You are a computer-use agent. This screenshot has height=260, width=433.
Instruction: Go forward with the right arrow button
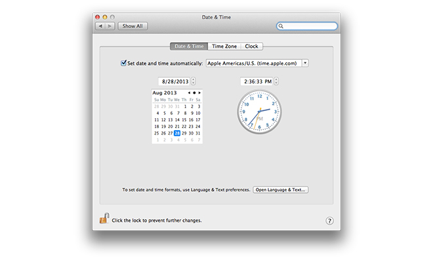(110, 26)
